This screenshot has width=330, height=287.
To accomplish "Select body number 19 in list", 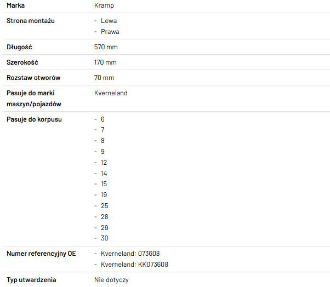I will (104, 195).
